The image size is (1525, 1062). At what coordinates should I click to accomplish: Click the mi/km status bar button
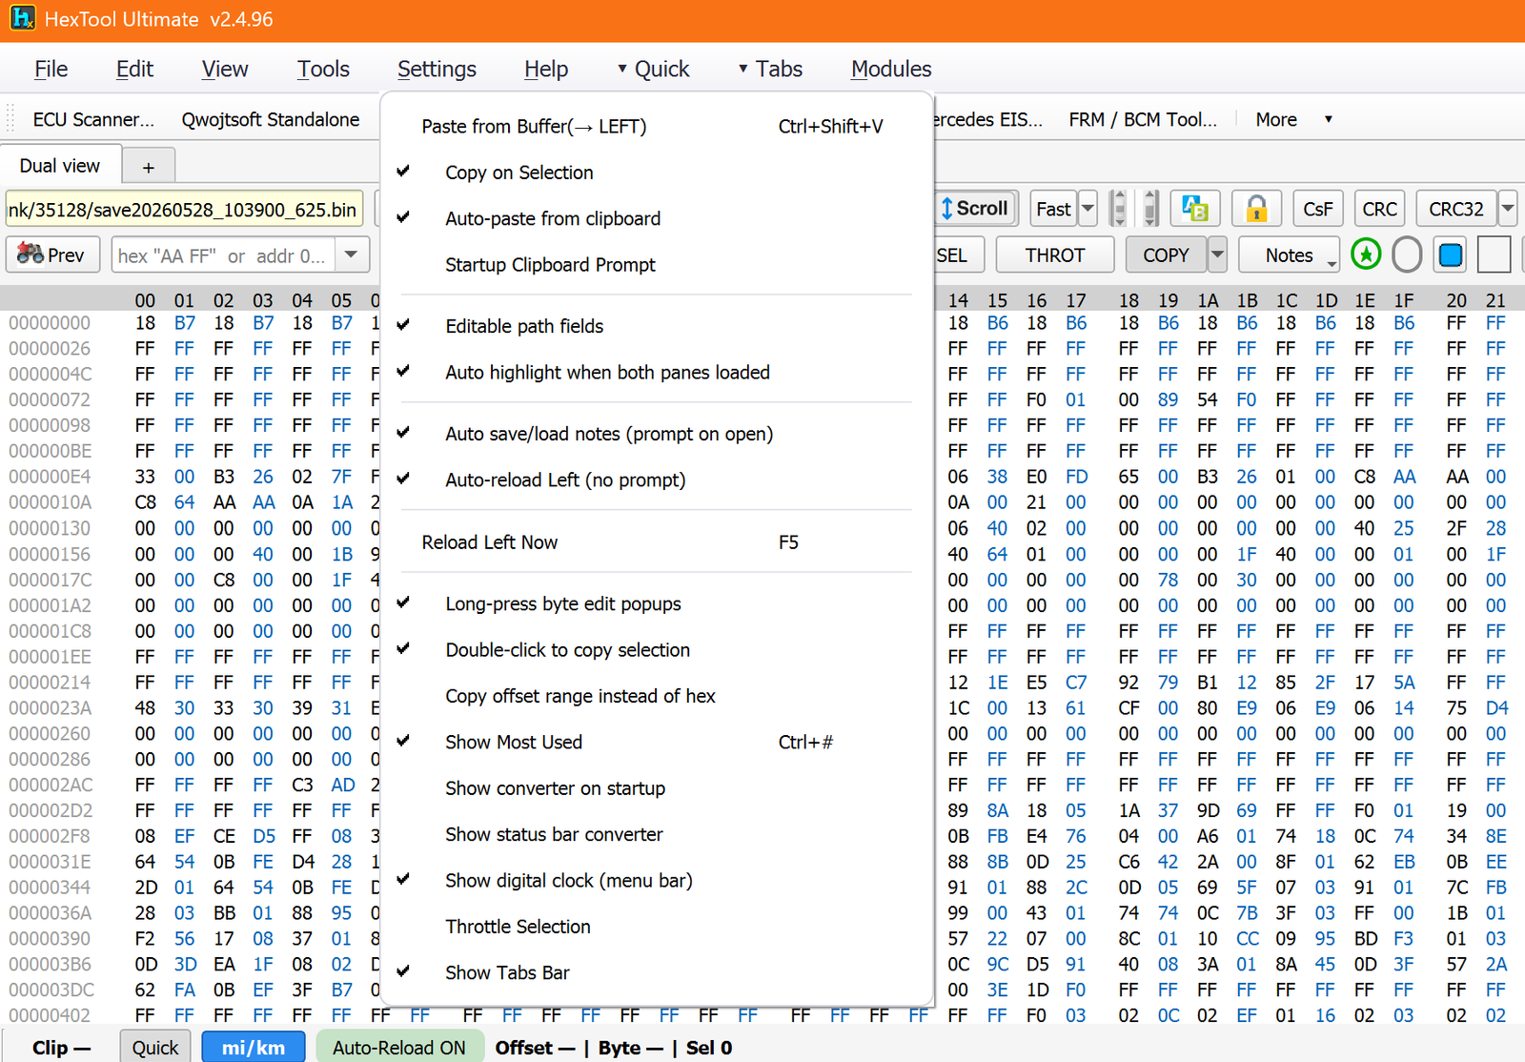coord(254,1047)
